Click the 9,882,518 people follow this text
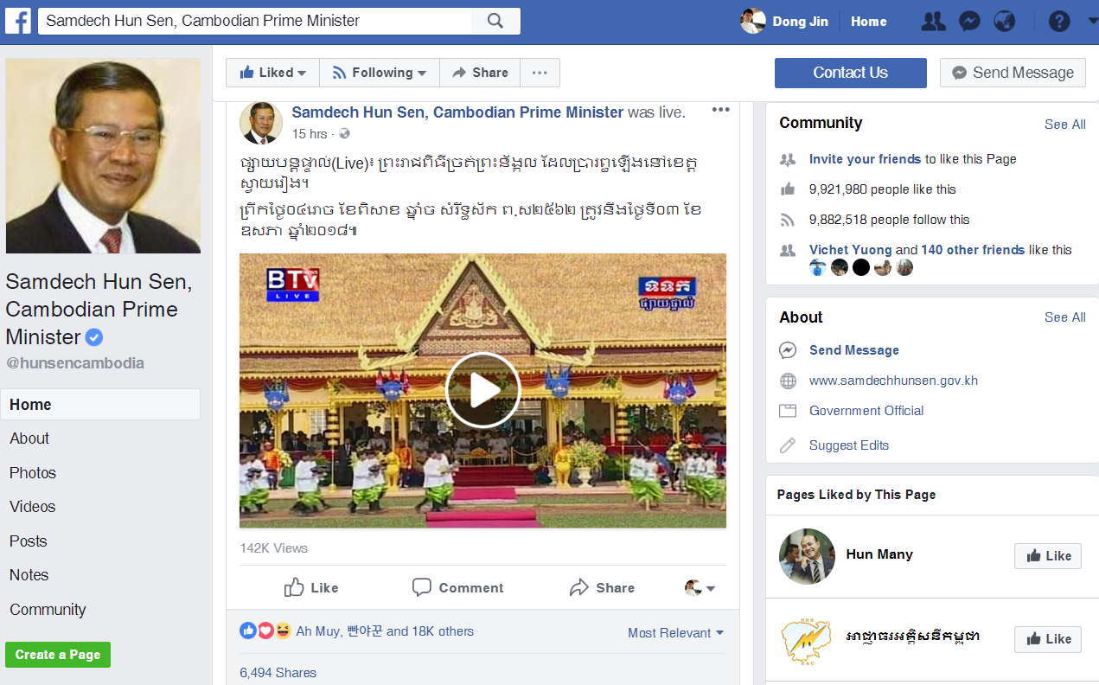 [890, 220]
